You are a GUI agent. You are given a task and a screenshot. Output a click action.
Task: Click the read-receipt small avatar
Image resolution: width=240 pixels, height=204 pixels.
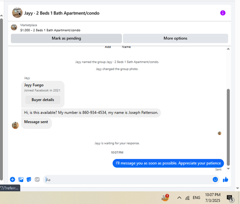pyautogui.click(x=219, y=133)
